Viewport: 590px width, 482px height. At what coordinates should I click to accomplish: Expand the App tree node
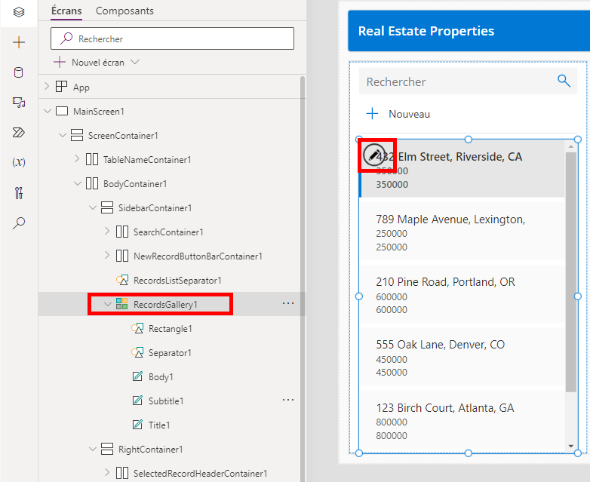pos(47,87)
